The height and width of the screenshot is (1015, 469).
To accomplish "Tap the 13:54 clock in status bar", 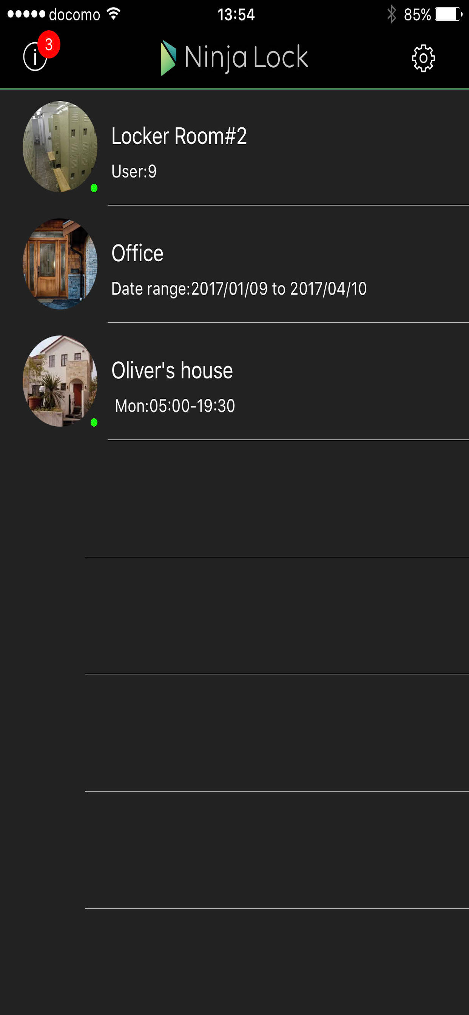I will coord(236,15).
